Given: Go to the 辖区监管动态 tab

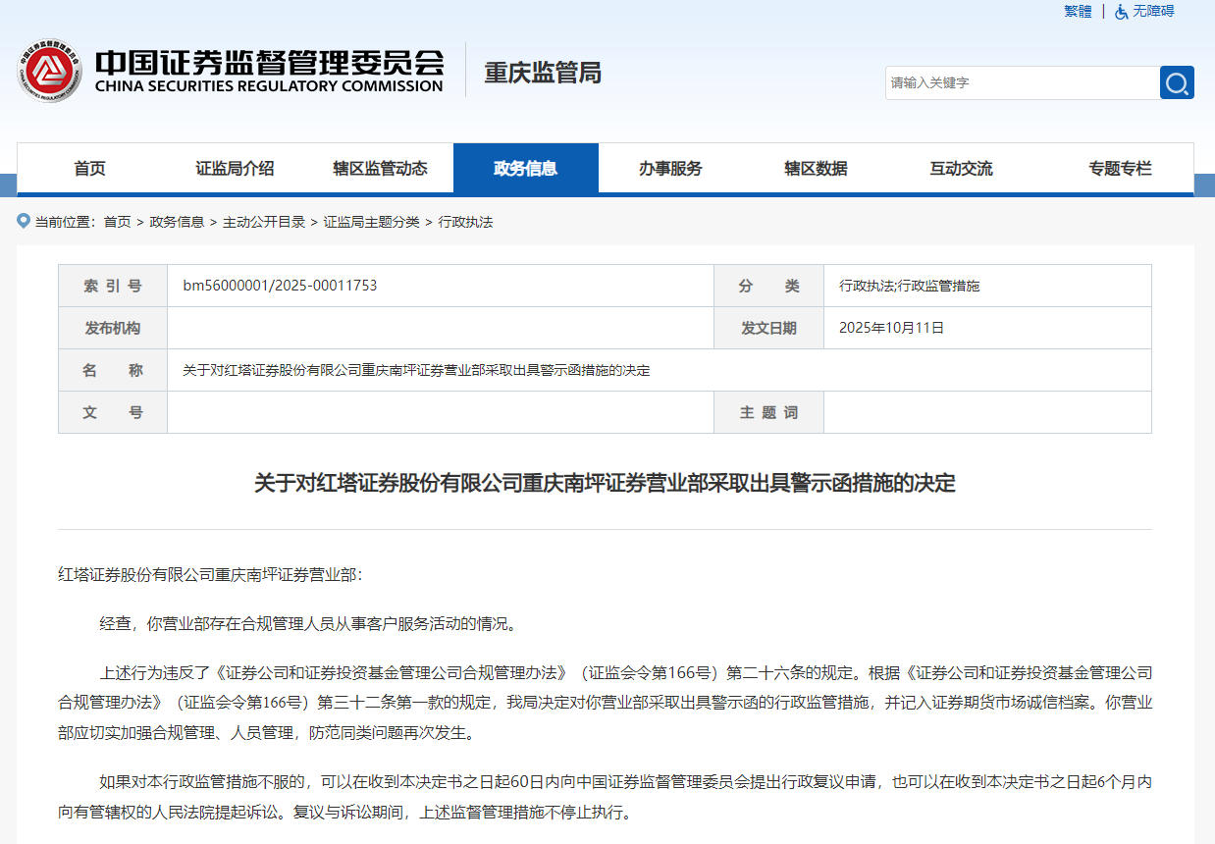Looking at the screenshot, I should point(380,169).
